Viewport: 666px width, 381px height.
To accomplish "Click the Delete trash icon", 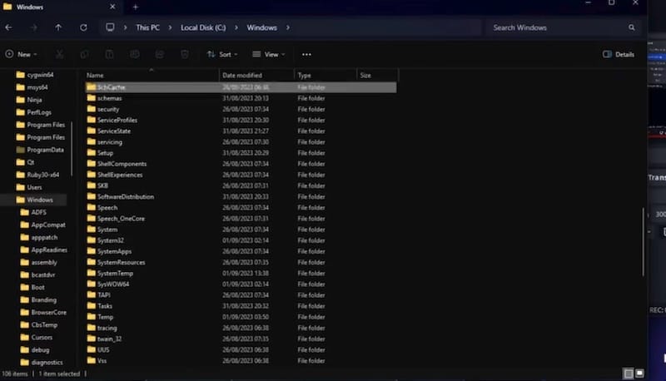I will pyautogui.click(x=185, y=54).
